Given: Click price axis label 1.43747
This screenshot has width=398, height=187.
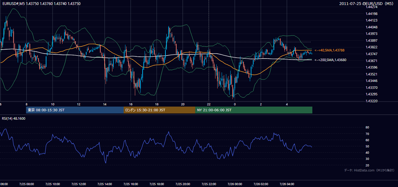Looking at the screenshot, I should tap(371, 54).
